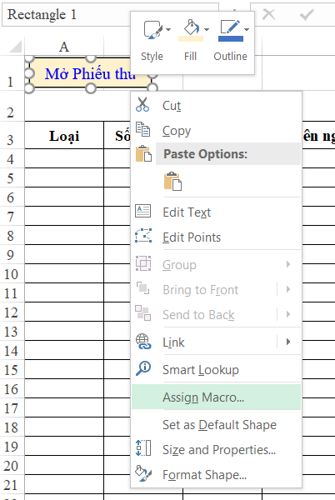Click the Mở Phiếu thu rectangle button
335x500 pixels.
pos(90,73)
